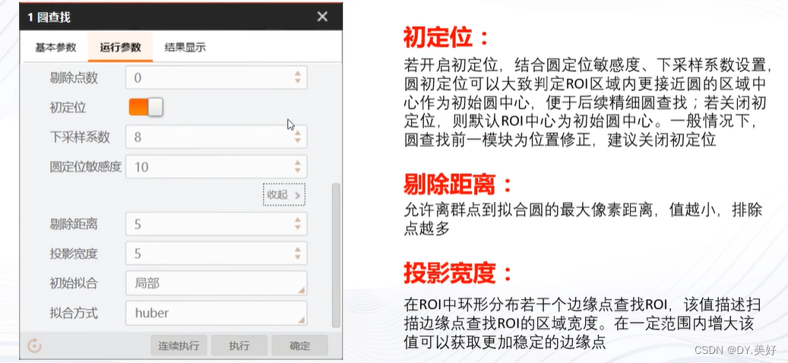The image size is (788, 363).
Task: Click the 下采样系数 parameter label
Action: coord(79,137)
